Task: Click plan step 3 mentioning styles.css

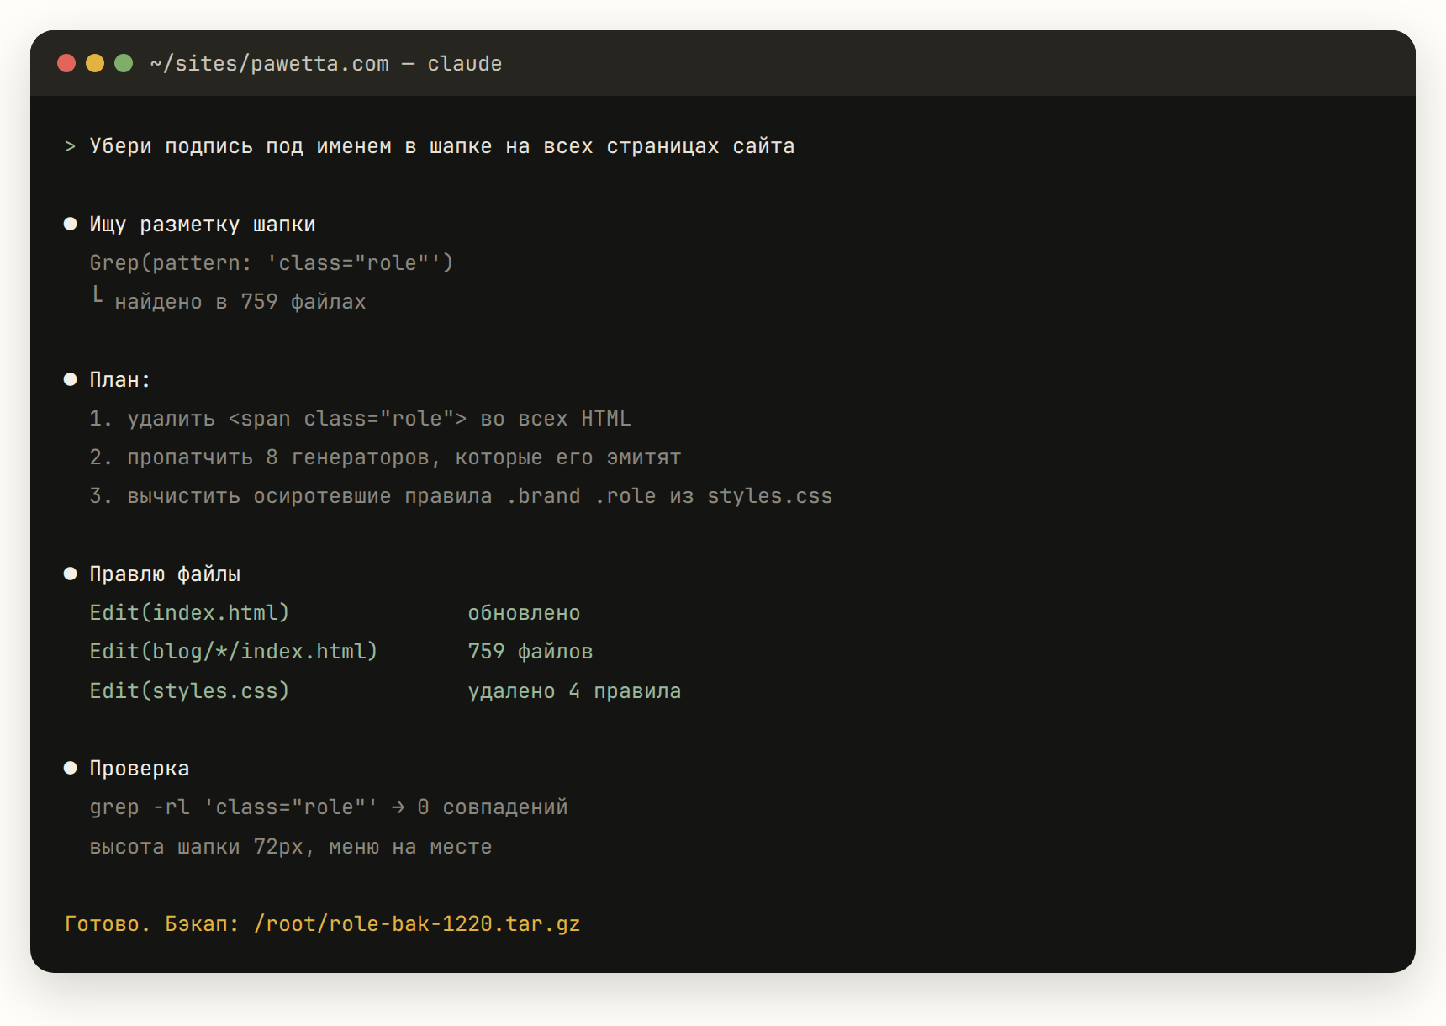Action: (461, 496)
